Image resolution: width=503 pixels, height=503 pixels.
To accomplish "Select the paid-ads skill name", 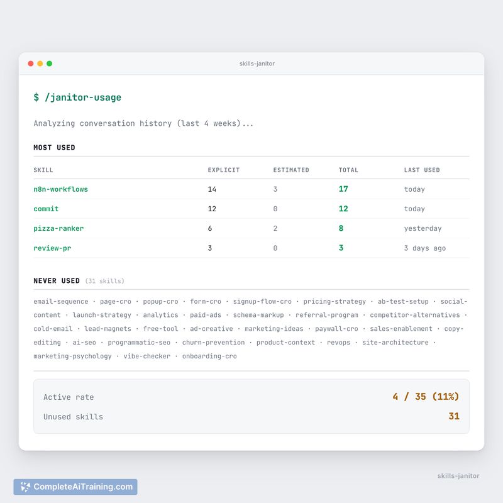I will coord(206,315).
